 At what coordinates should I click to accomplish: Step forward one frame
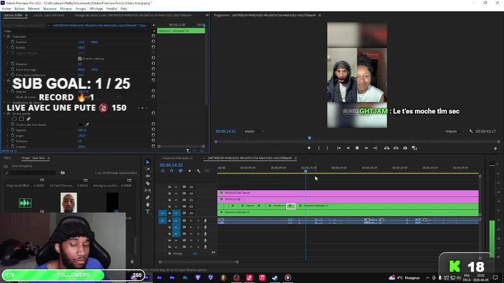tap(366, 148)
